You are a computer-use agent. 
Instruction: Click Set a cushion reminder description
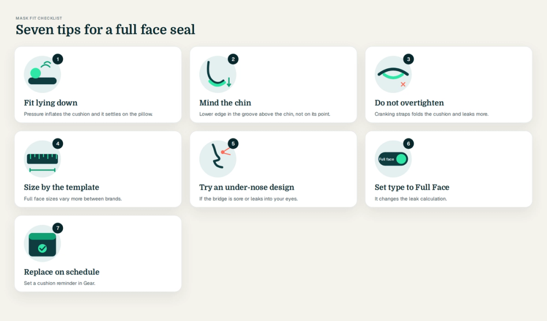(x=59, y=283)
